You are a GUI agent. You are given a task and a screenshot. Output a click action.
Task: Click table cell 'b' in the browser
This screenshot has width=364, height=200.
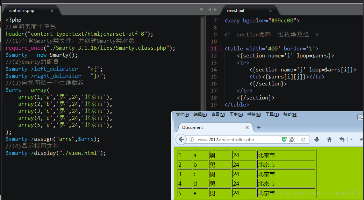200,165
